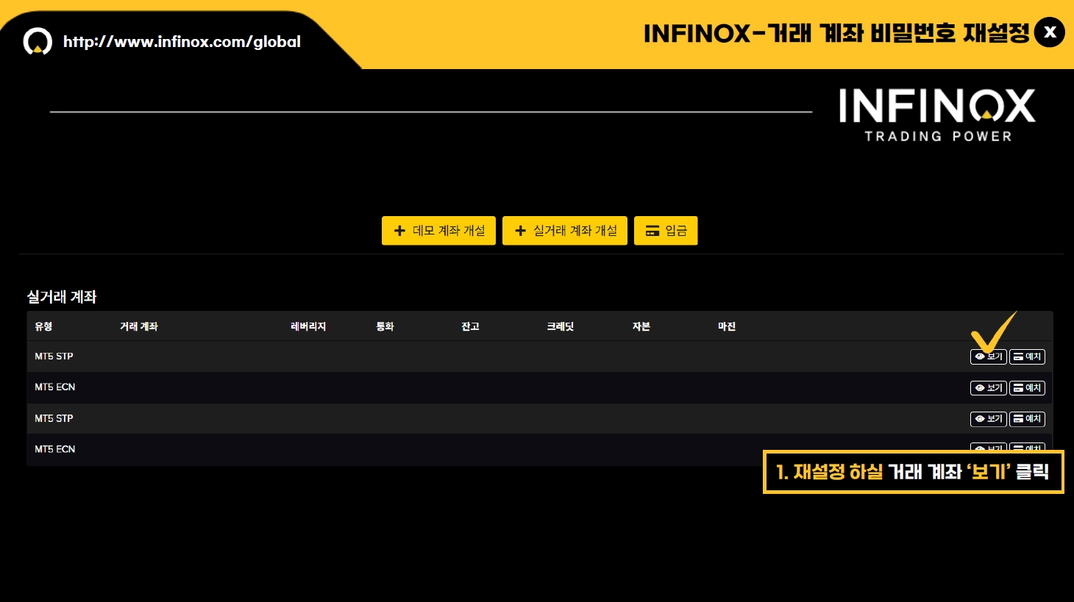Select the last MT5 ECN type cell
The height and width of the screenshot is (602, 1074).
pos(55,450)
